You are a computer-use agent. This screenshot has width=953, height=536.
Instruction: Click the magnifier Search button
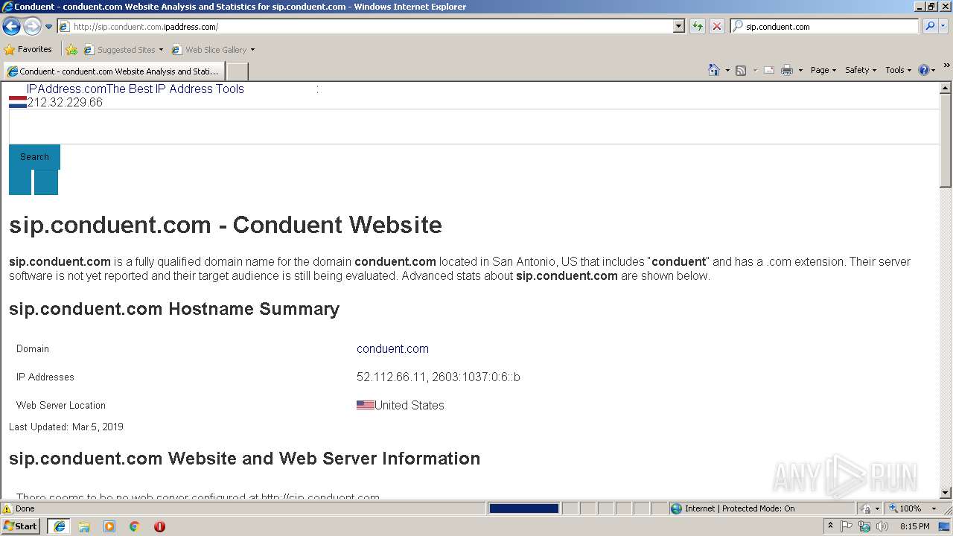click(929, 26)
